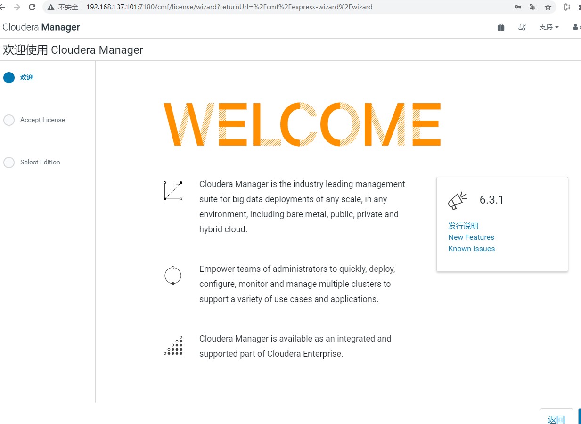Click the circle cluster management icon
The height and width of the screenshot is (424, 581).
173,275
